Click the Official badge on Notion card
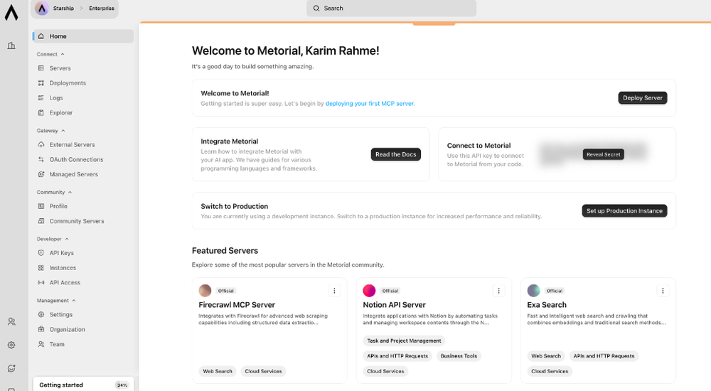Image resolution: width=711 pixels, height=391 pixels. (390, 291)
